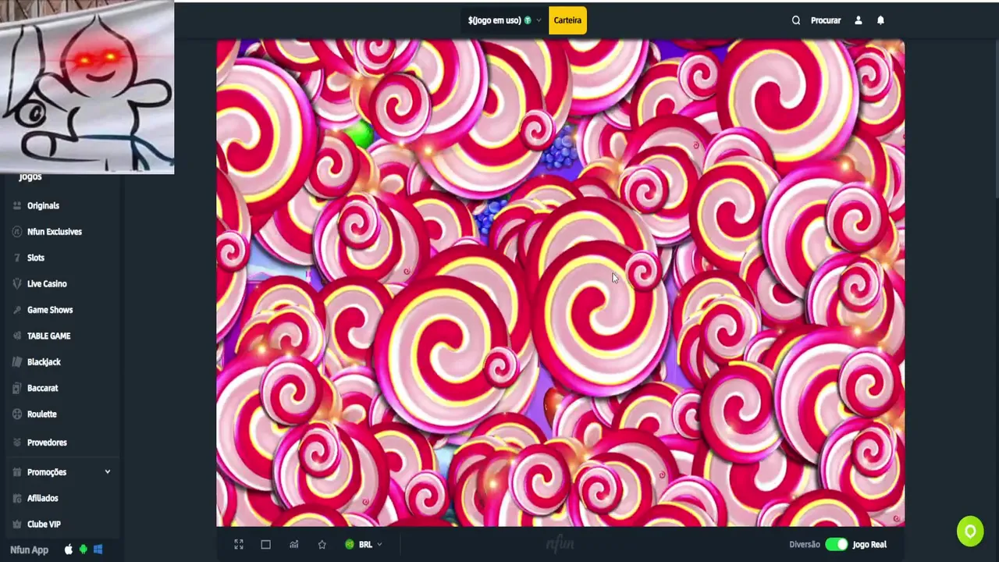Click the Carteira wallet button
The image size is (999, 562).
point(567,20)
